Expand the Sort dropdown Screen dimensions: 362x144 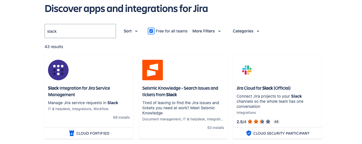click(131, 31)
